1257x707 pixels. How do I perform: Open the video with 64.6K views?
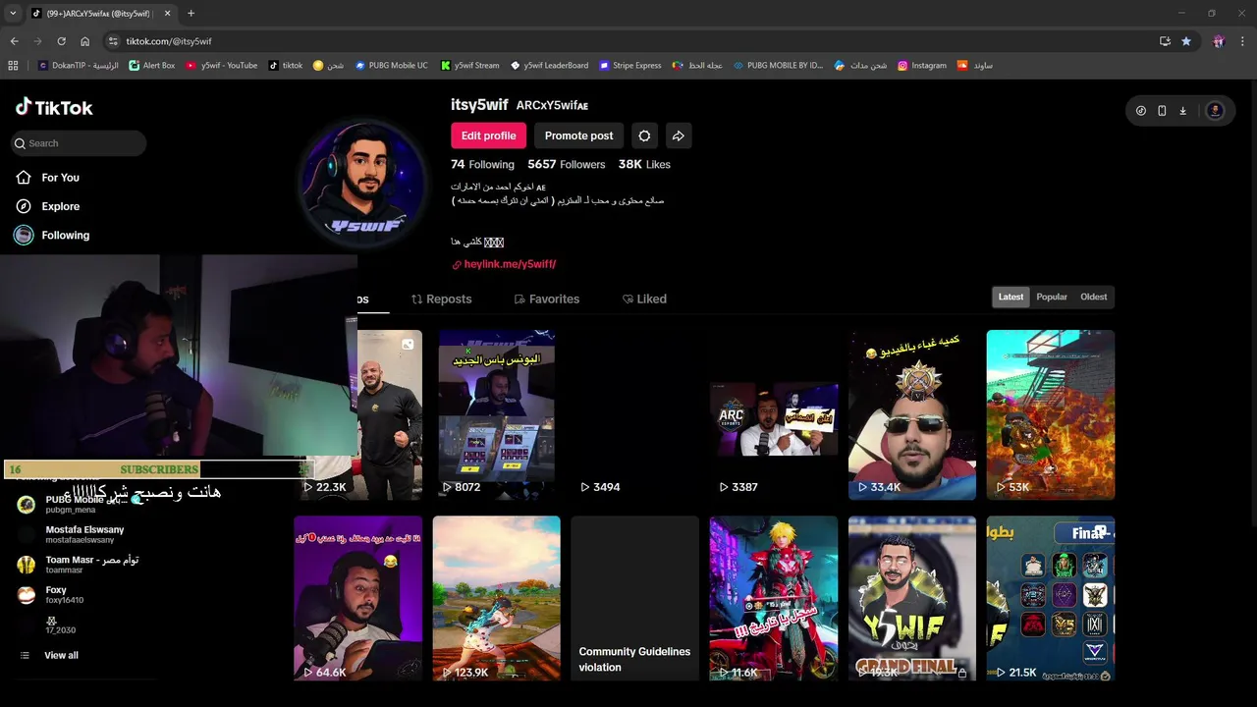(357, 598)
